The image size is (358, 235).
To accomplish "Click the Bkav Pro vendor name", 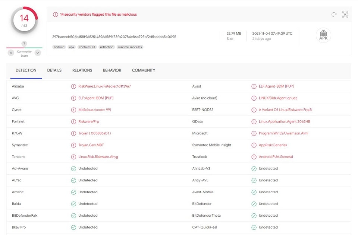I will click(x=19, y=227).
